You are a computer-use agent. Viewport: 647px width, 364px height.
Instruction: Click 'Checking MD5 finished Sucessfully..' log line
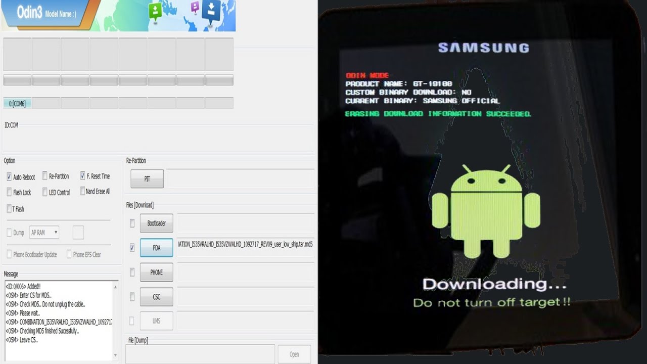click(42, 331)
